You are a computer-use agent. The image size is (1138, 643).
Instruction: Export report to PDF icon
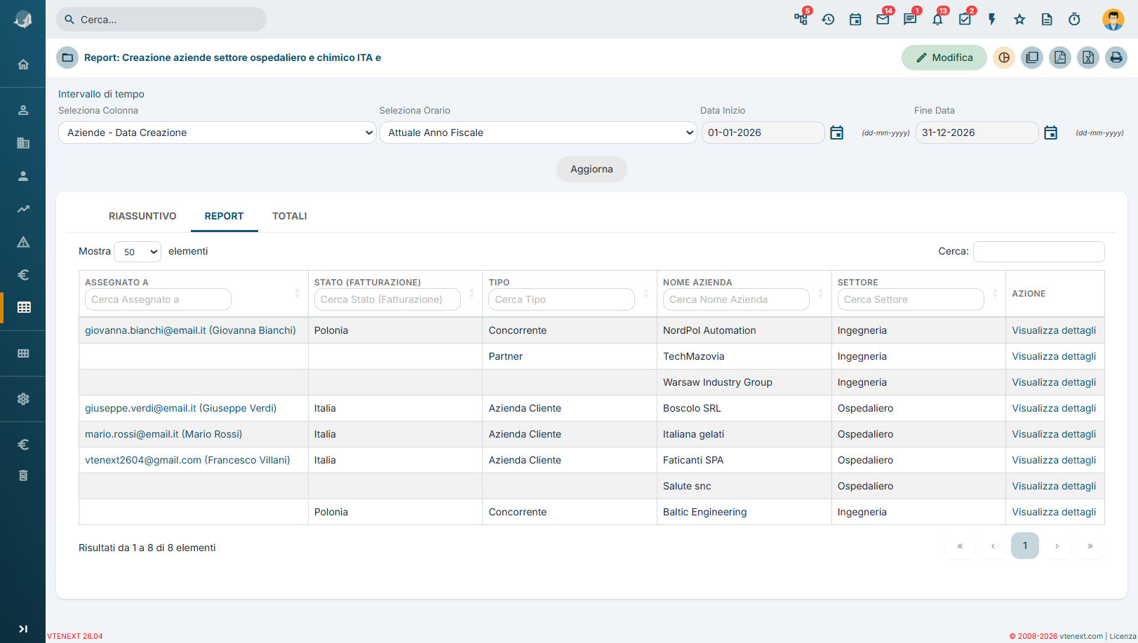pos(1060,57)
